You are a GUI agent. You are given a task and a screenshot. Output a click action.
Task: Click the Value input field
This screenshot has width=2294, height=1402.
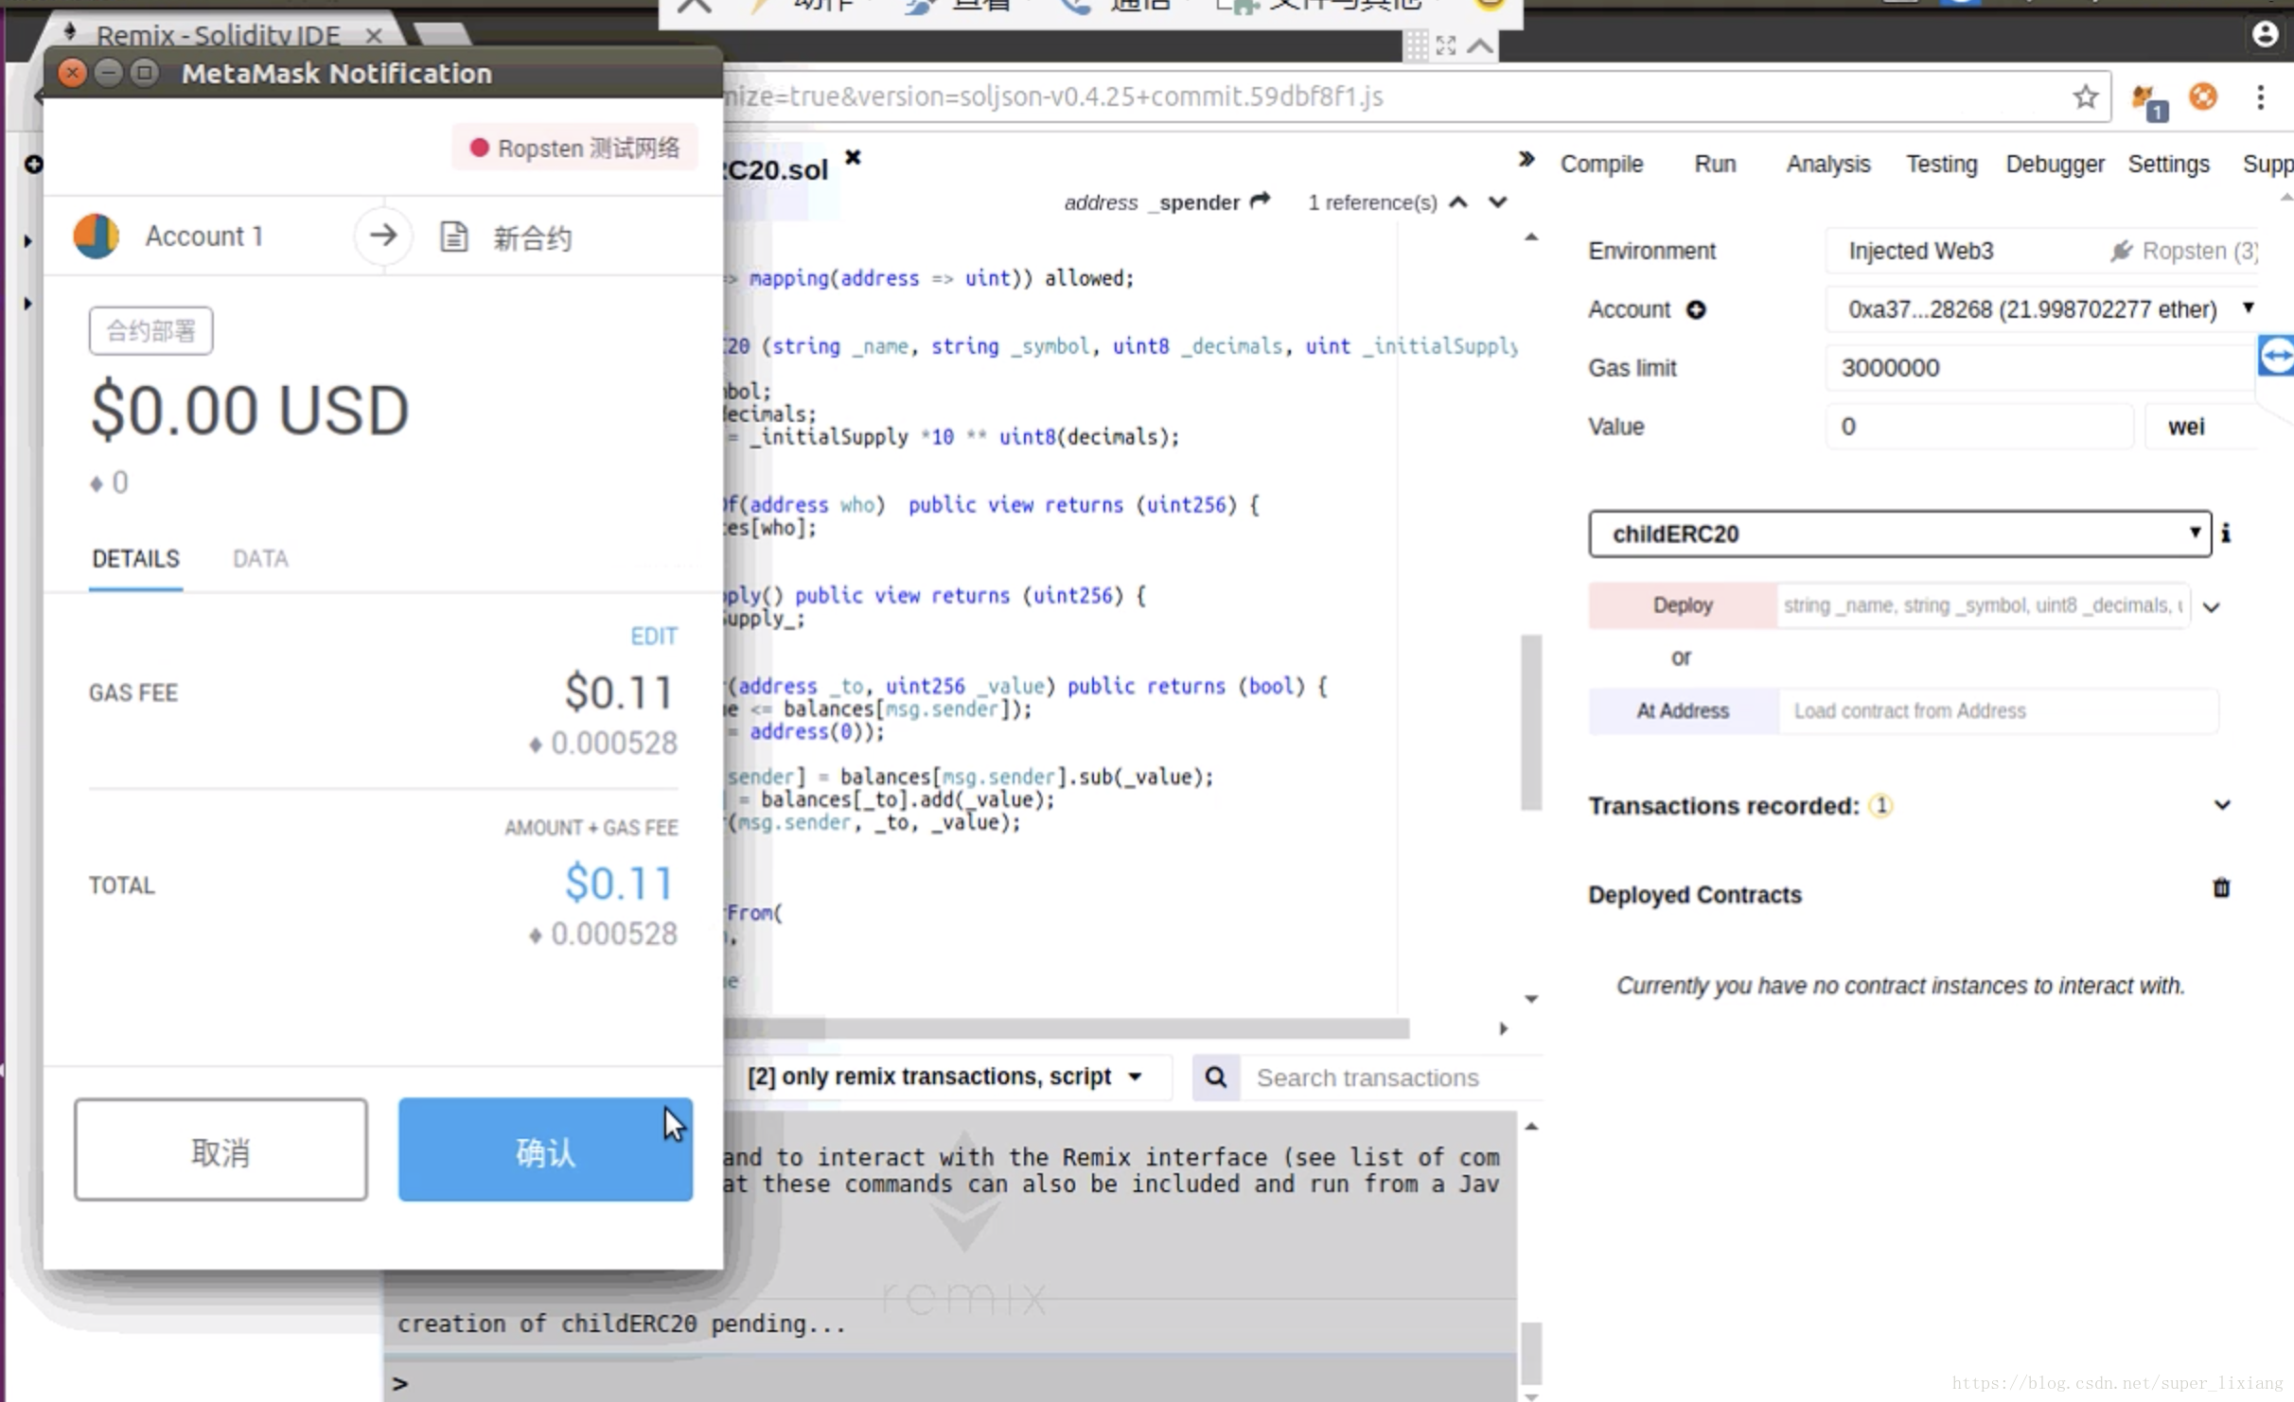point(1979,426)
